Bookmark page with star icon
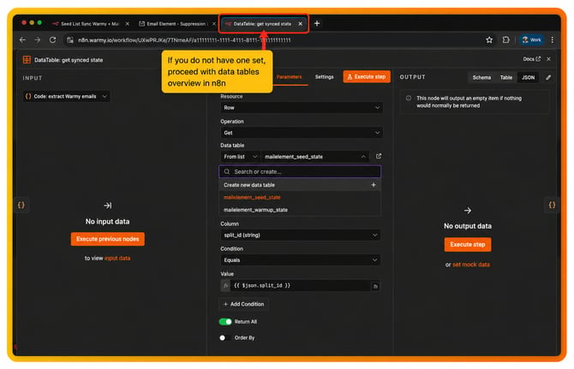 coord(489,40)
